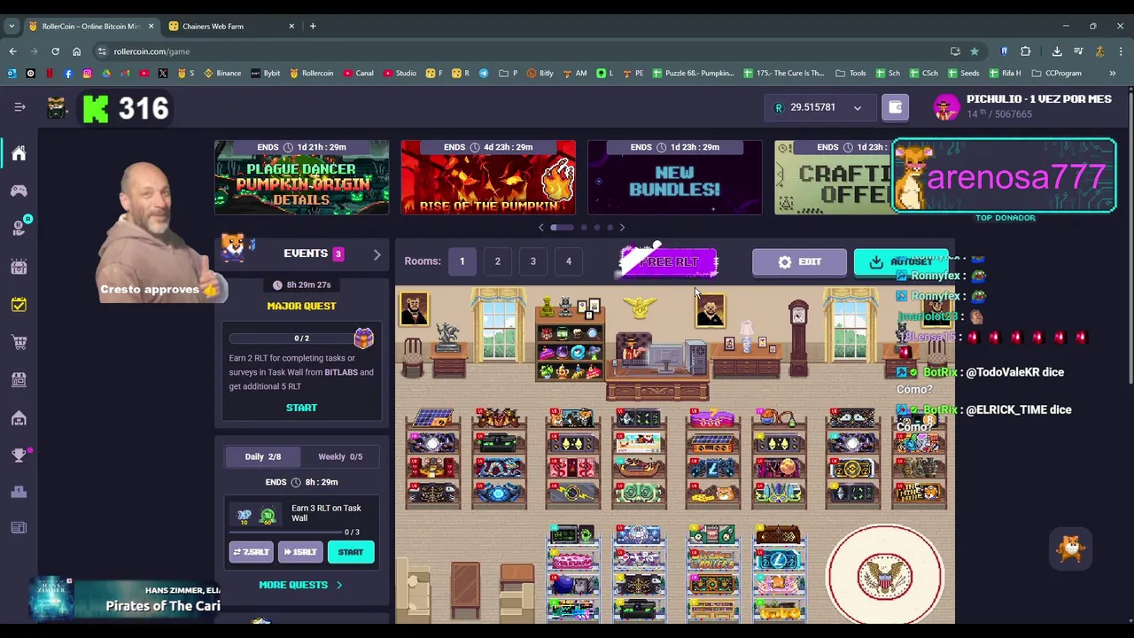Select the Daily 2/8 quests tab
This screenshot has height=638, width=1134.
click(x=262, y=456)
